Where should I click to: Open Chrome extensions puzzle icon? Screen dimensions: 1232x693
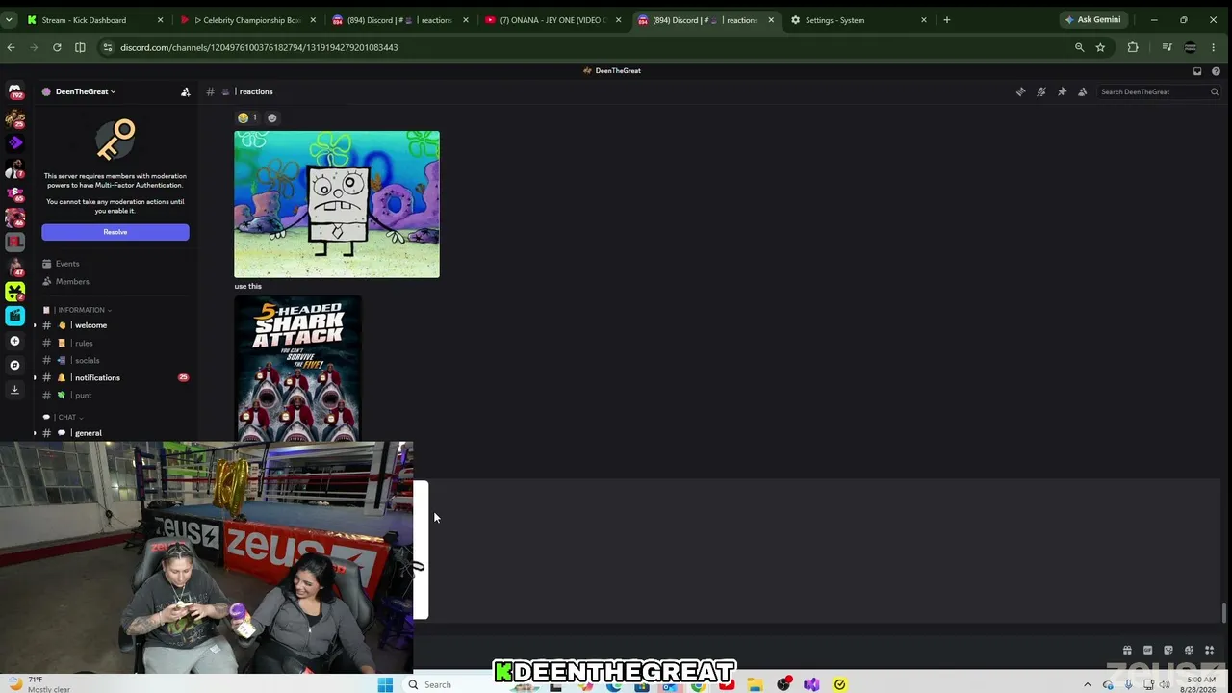tap(1133, 47)
